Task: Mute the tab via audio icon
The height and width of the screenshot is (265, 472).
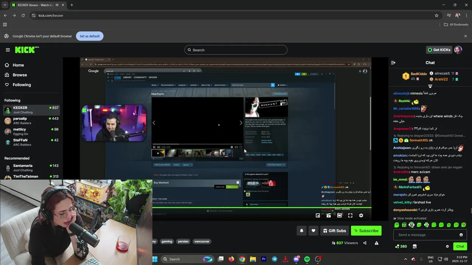Action: pyautogui.click(x=57, y=5)
